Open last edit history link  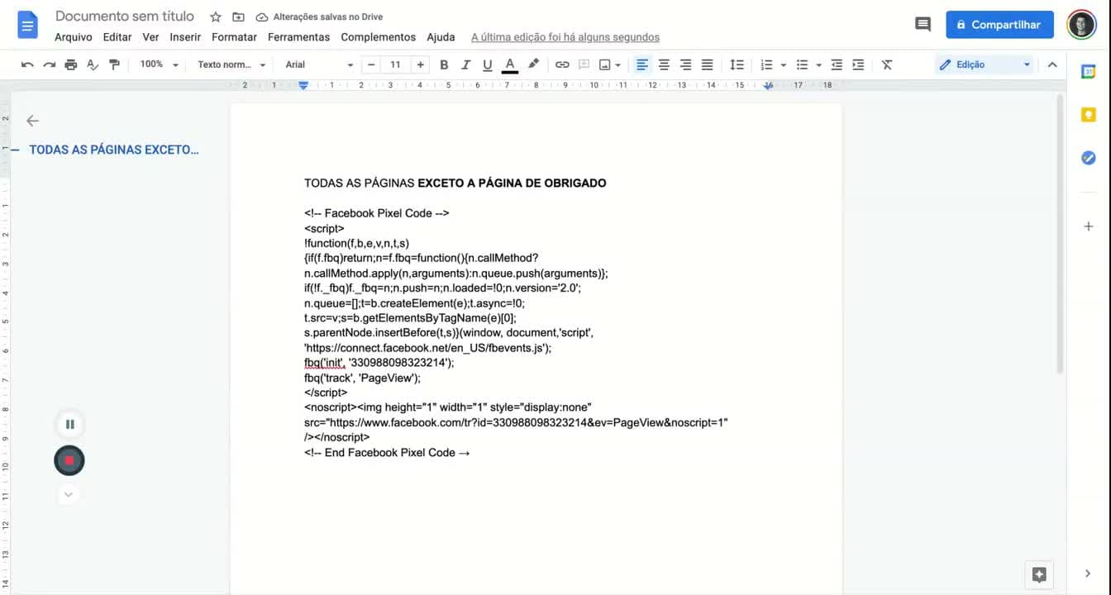point(565,37)
